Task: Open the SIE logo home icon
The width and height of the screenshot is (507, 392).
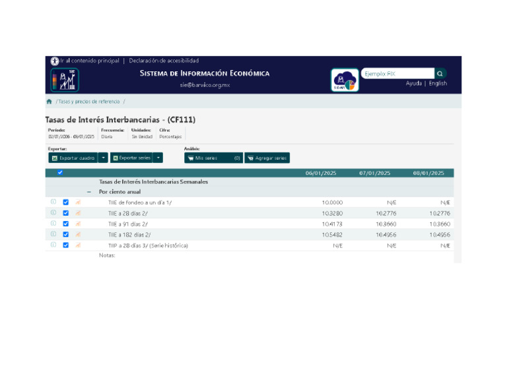Action: [65, 80]
